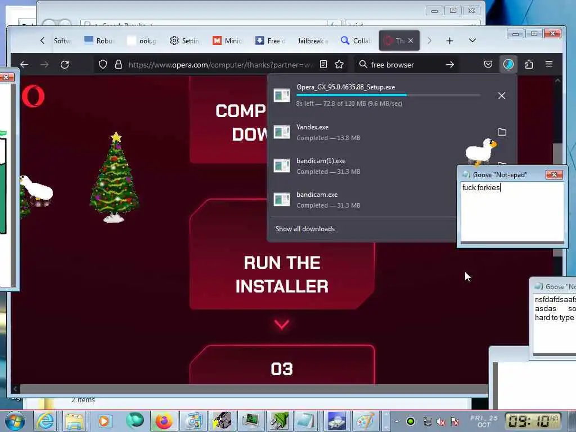576x432 pixels.
Task: Click the padlock site info icon
Action: [x=118, y=65]
